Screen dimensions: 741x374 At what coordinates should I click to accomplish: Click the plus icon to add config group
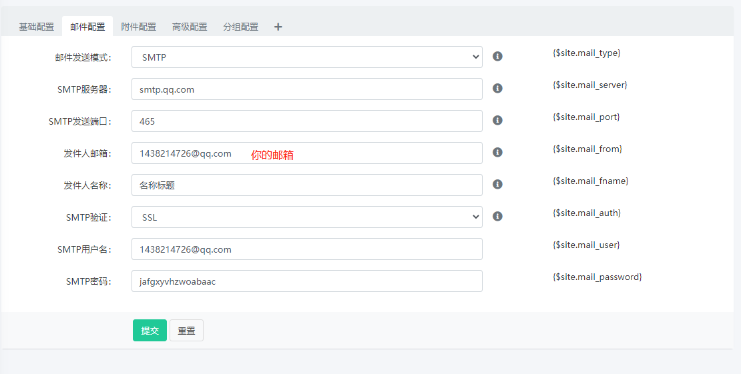tap(278, 27)
